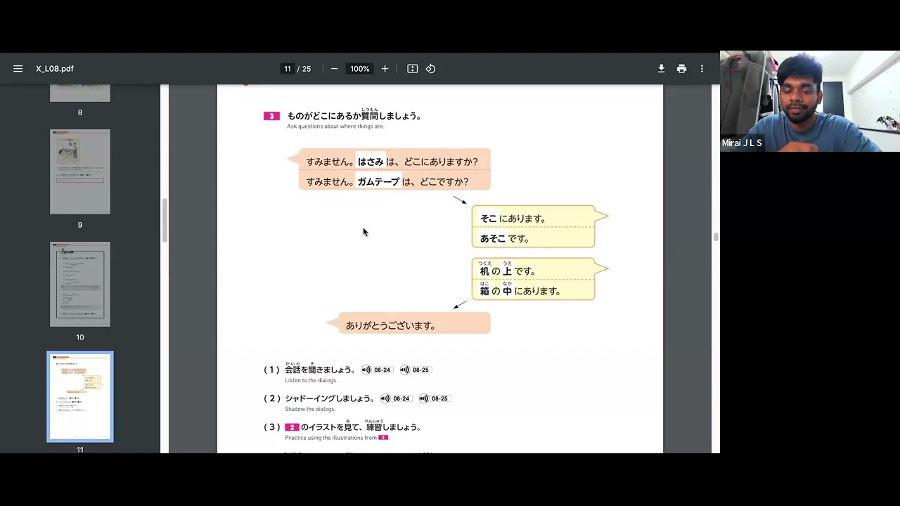Open the PDF sidebar hamburger menu
The image size is (900, 506).
[18, 69]
